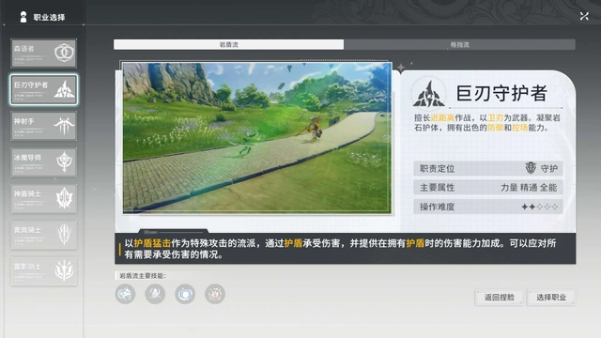
Task: Select the 雷影剑士 class card
Action: tap(44, 271)
